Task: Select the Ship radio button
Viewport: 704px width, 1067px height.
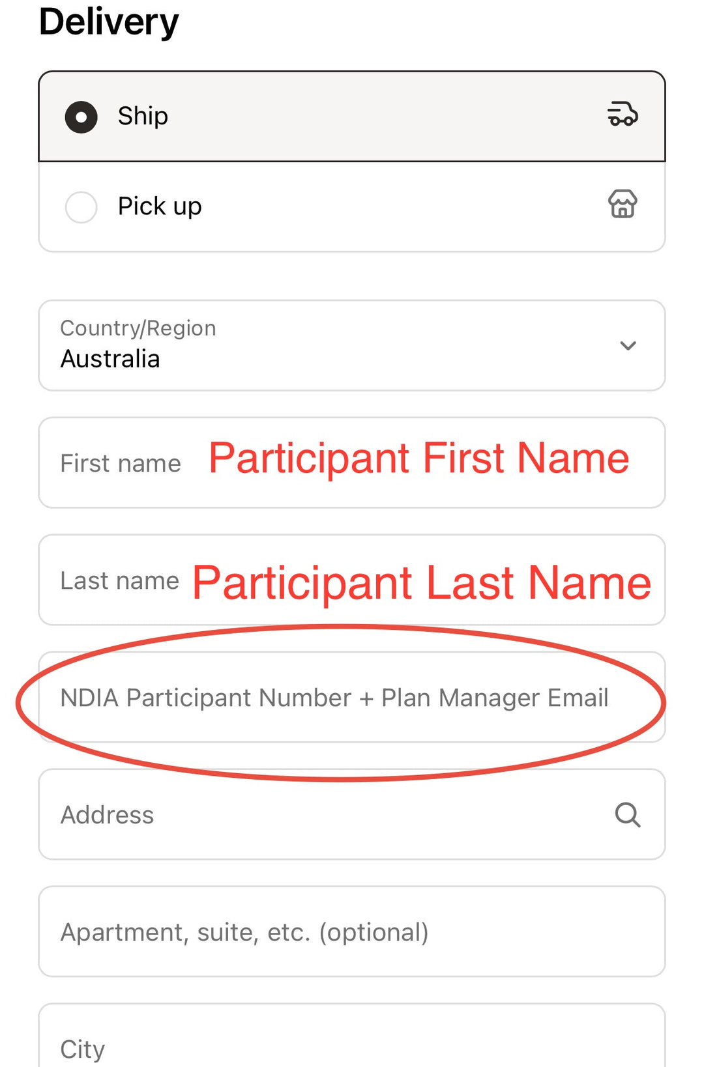Action: (81, 117)
